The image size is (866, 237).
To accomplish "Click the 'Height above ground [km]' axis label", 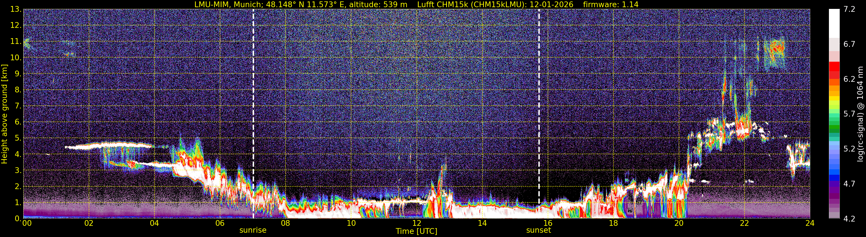I will (x=4, y=114).
